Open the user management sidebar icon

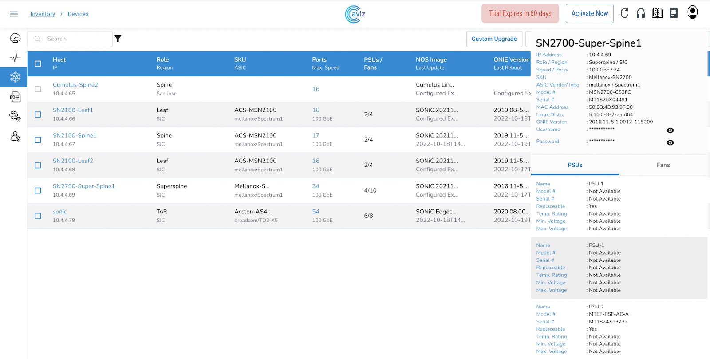click(15, 136)
